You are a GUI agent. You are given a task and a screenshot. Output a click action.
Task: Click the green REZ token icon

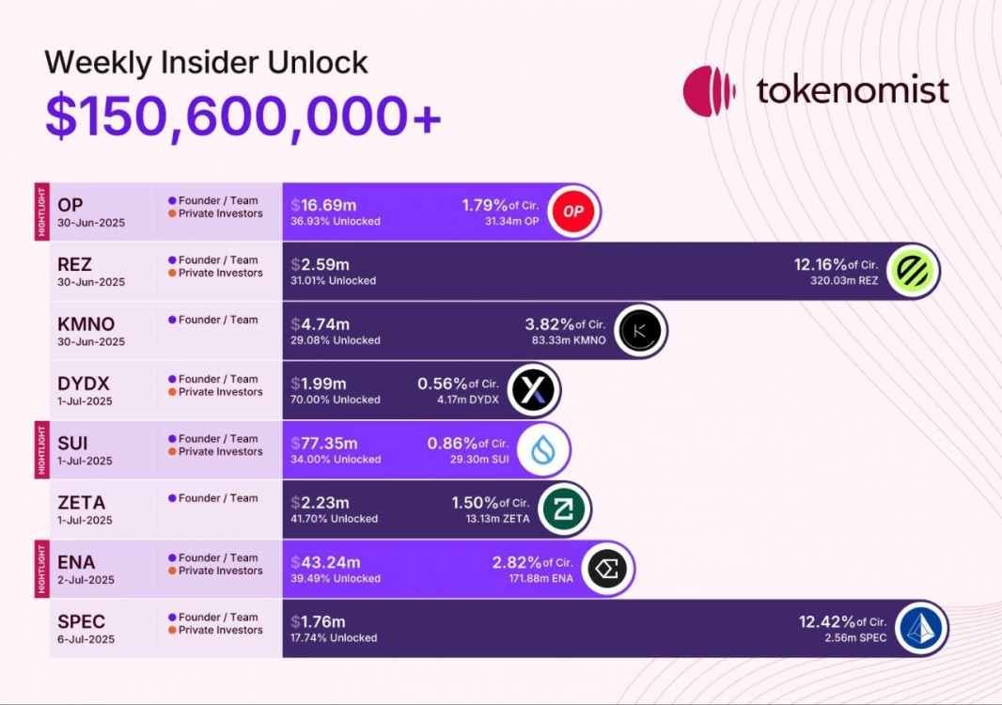pyautogui.click(x=913, y=271)
